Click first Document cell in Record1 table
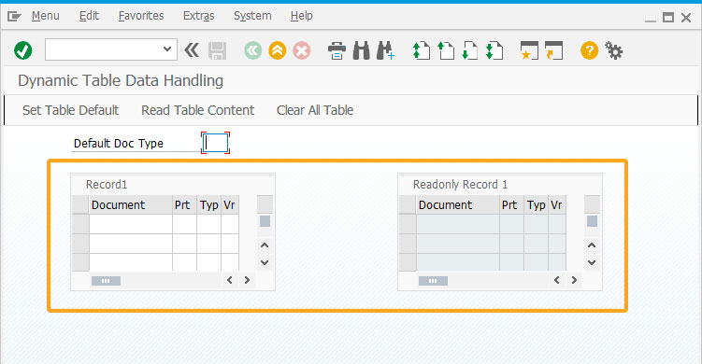The image size is (702, 364). tap(131, 224)
